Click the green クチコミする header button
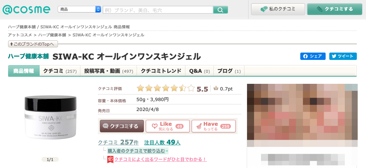The image size is (366, 168). point(334,9)
